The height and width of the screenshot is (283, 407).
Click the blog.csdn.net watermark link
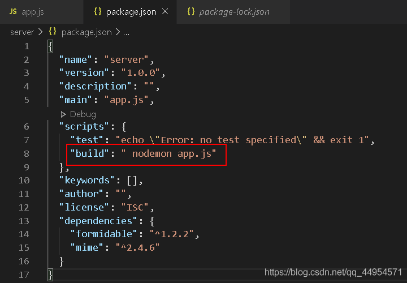click(334, 272)
